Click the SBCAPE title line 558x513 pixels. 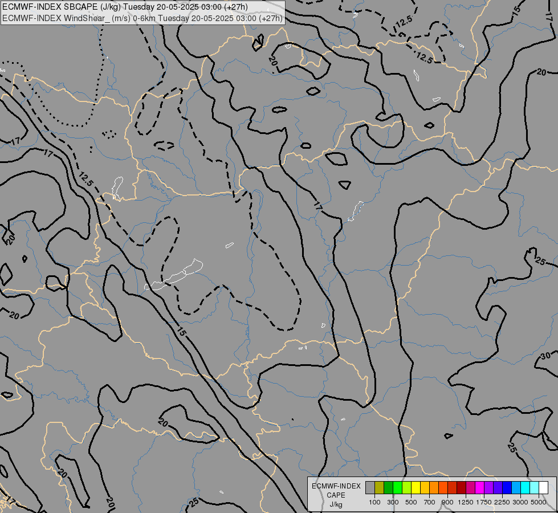pos(125,7)
